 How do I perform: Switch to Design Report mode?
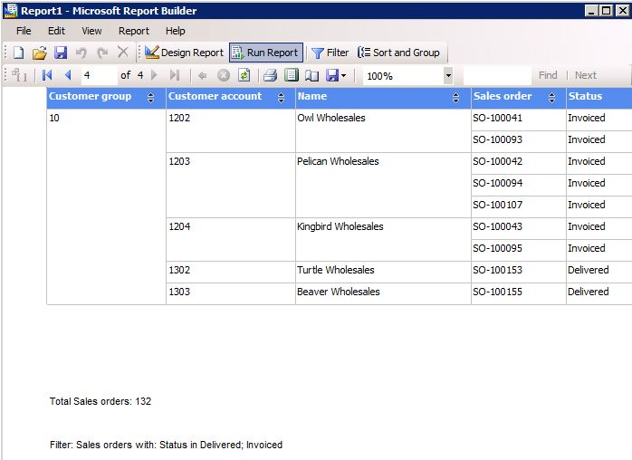pos(184,53)
